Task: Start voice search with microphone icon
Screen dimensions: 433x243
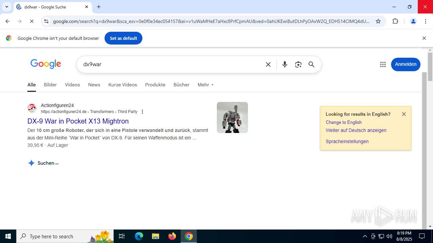Action: point(285,64)
